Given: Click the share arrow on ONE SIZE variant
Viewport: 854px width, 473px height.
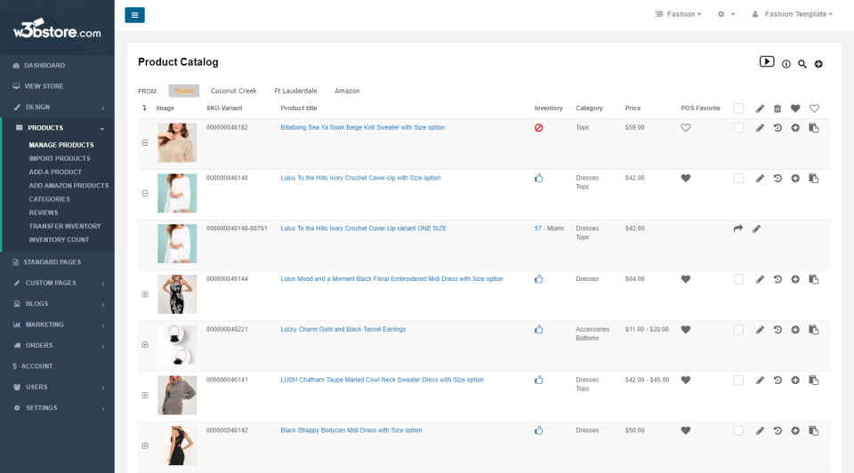Looking at the screenshot, I should point(738,228).
